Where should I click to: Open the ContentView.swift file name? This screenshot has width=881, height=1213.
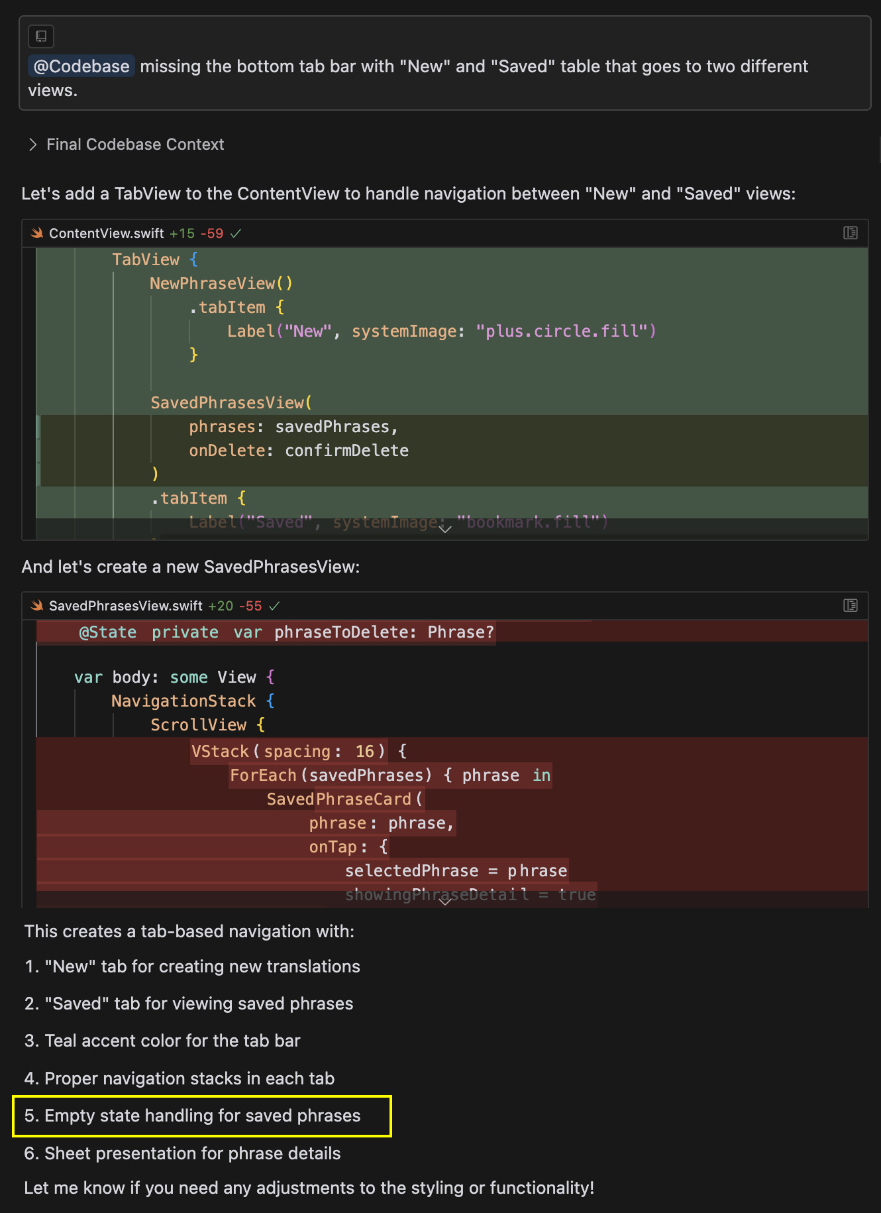107,233
